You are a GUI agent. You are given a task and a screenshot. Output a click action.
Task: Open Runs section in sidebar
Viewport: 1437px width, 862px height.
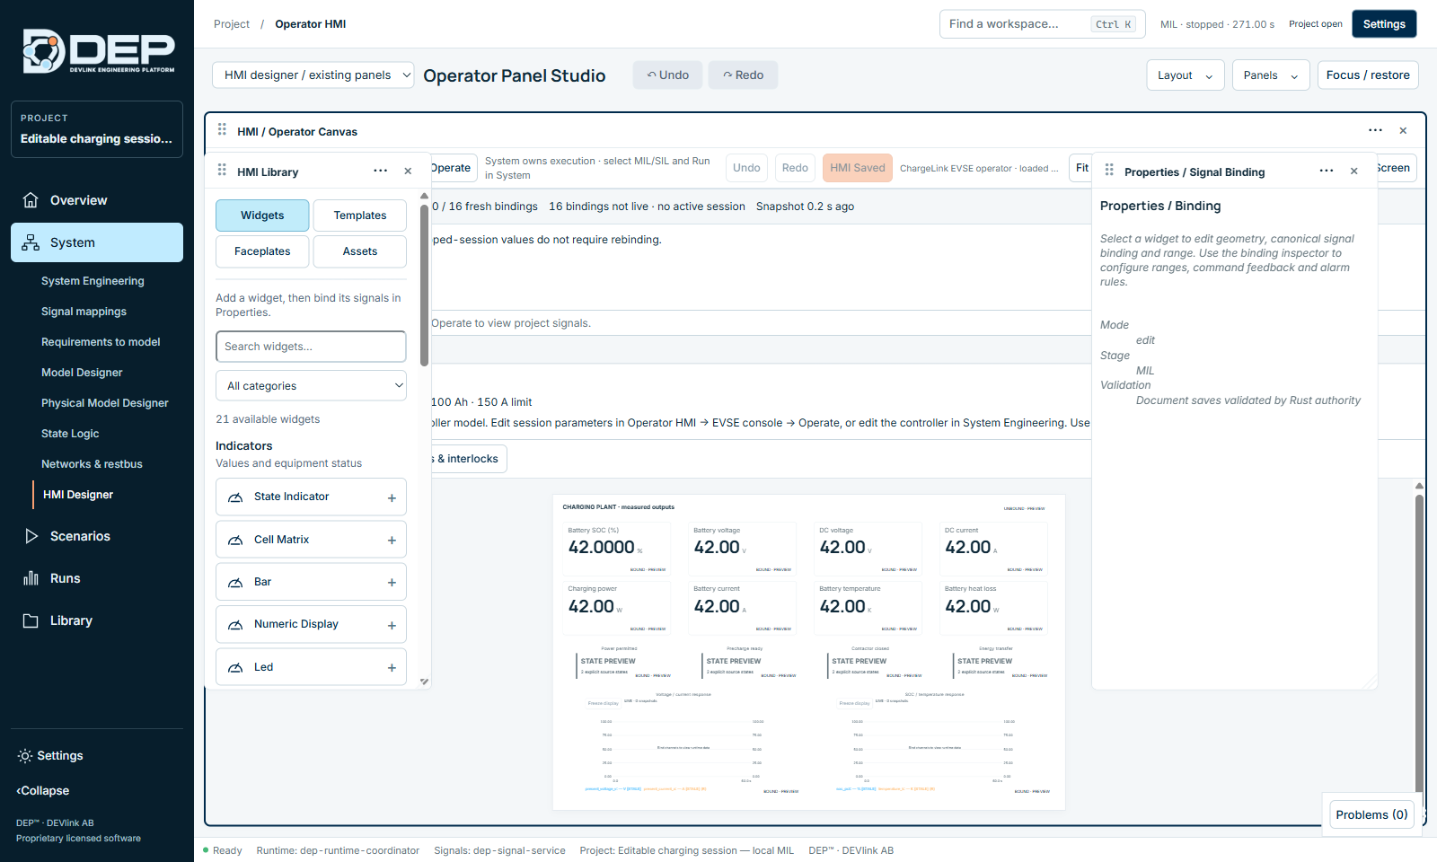coord(97,578)
